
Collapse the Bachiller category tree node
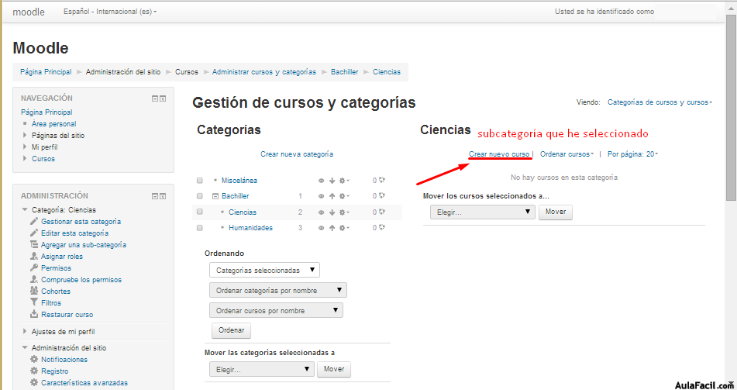215,196
